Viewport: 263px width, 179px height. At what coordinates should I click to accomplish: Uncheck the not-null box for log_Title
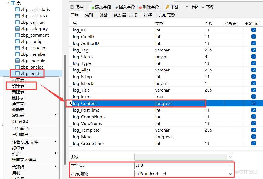click(x=253, y=90)
